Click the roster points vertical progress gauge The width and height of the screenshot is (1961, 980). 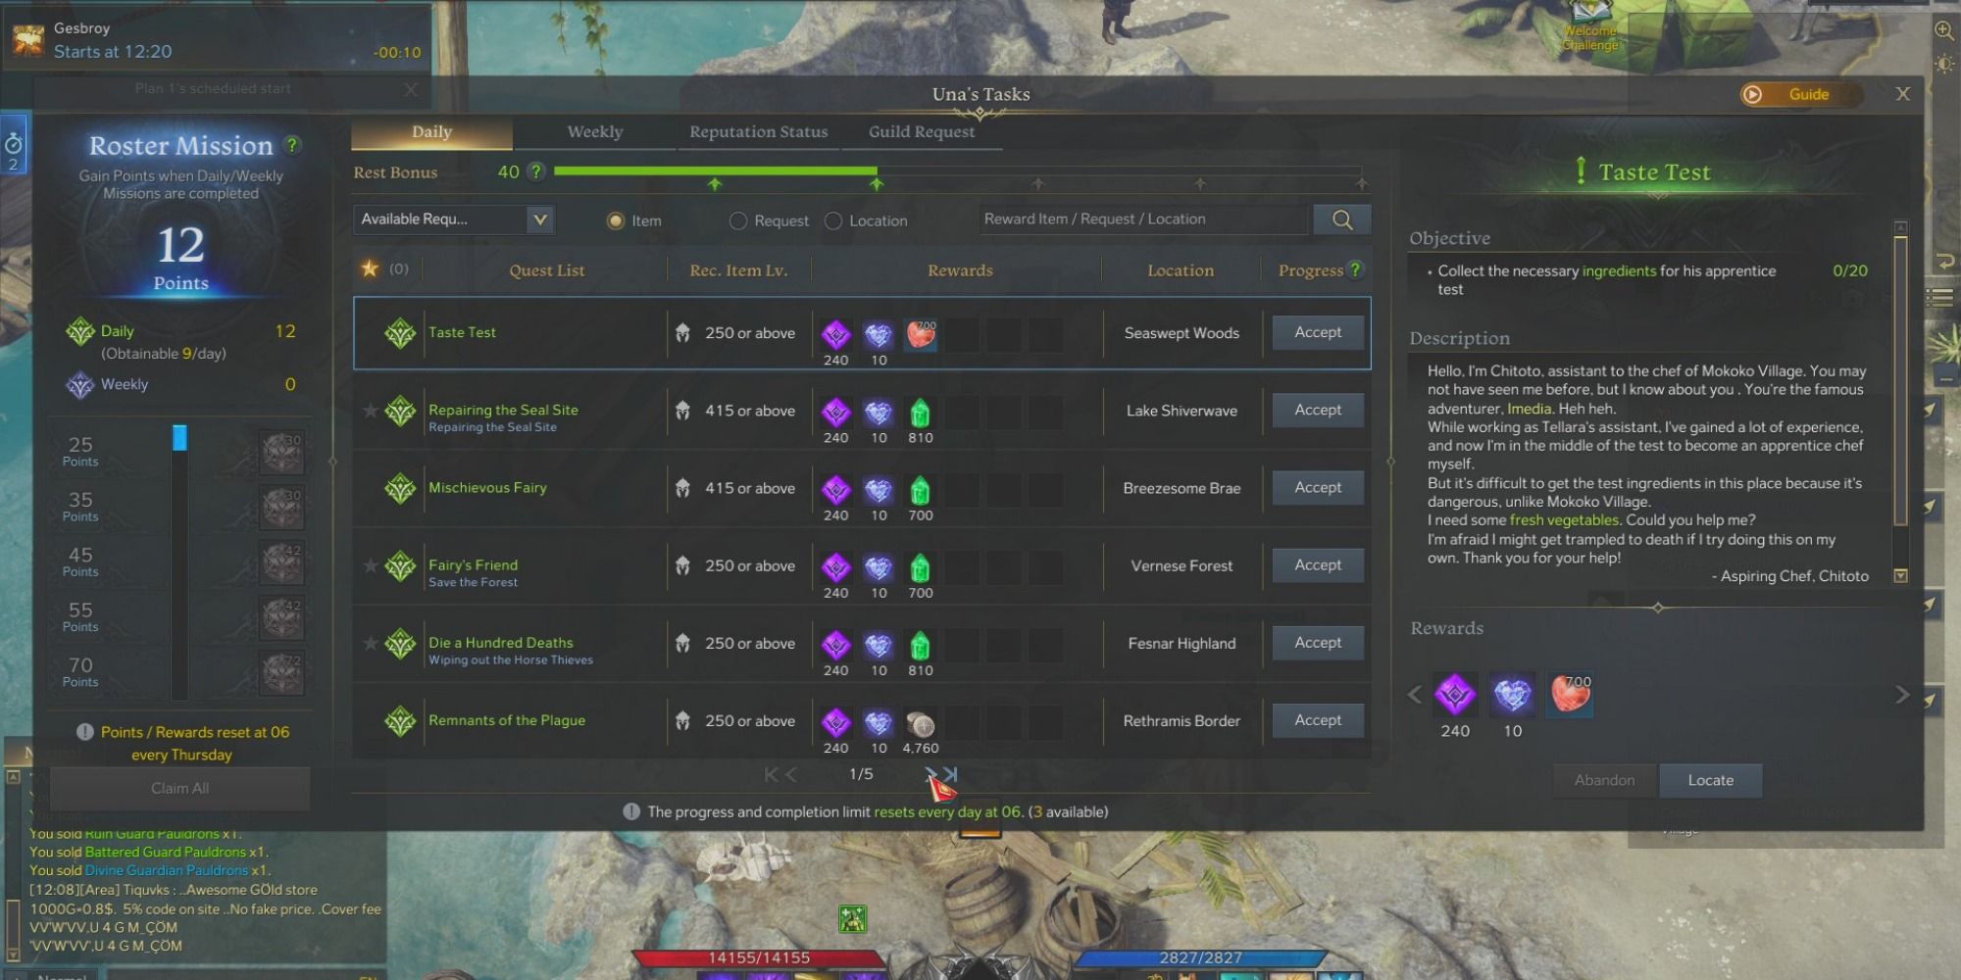(179, 563)
